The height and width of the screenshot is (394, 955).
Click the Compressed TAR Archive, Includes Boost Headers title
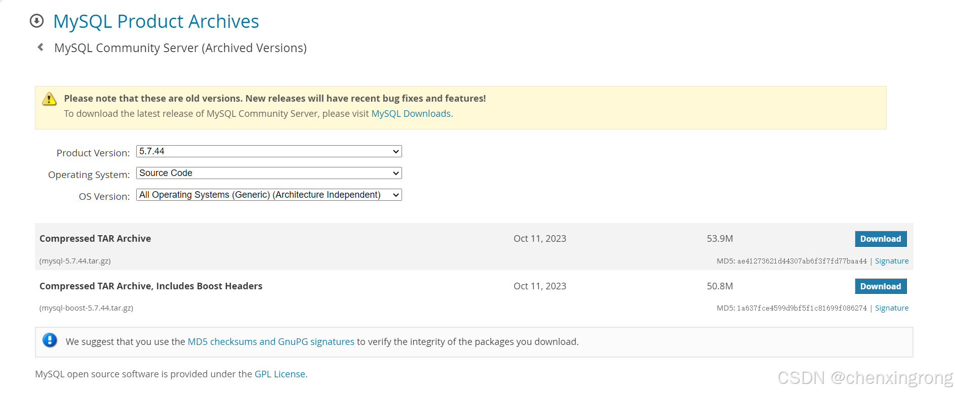[x=151, y=286]
